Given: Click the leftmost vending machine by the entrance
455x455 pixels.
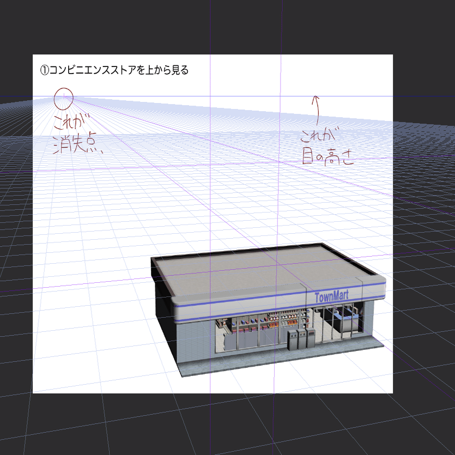Looking at the screenshot, I should [x=292, y=341].
